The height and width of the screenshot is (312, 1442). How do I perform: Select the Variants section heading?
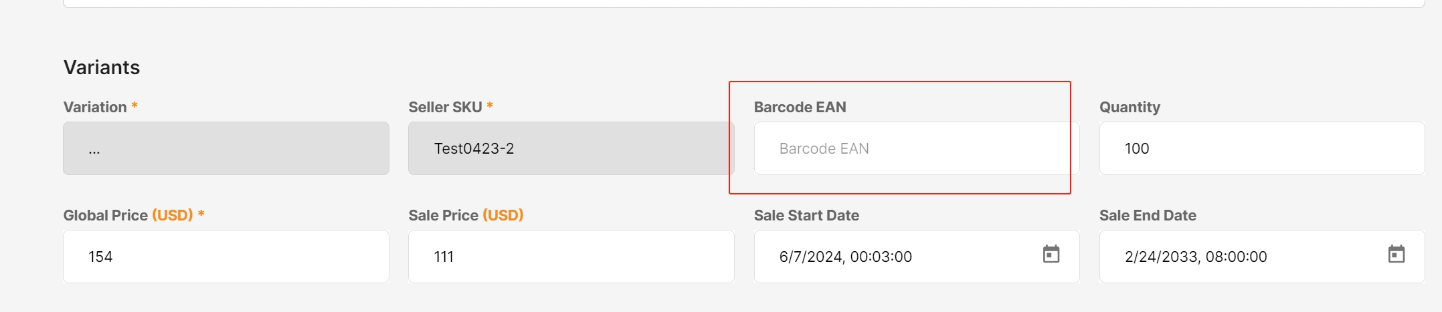point(102,67)
